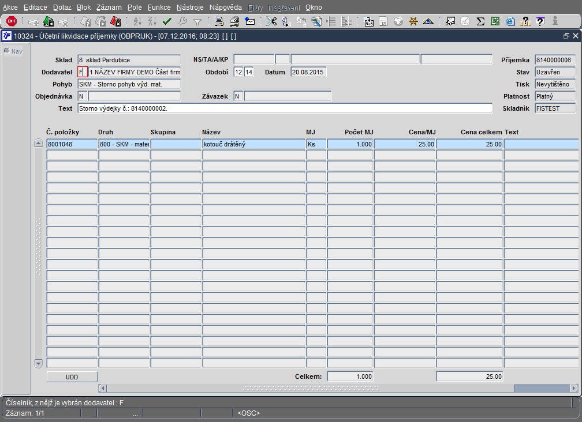Viewport: 582px width, 422px height.
Task: Click the envelope send icon
Action: (x=250, y=21)
